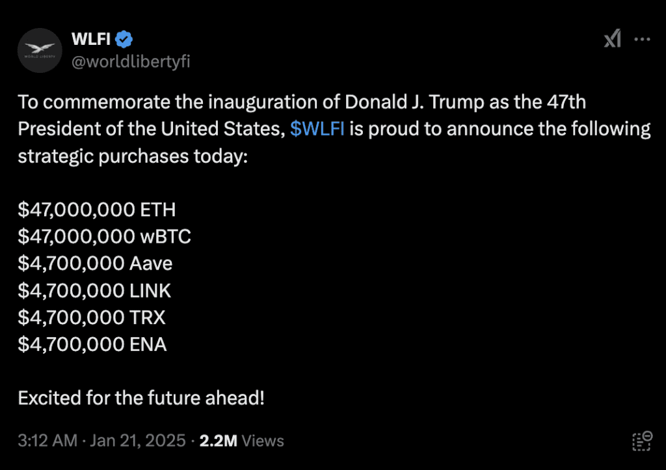Click the $4,700,000 TRX line
The height and width of the screenshot is (470, 666).
point(92,317)
